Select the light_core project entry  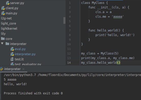[9, 24]
